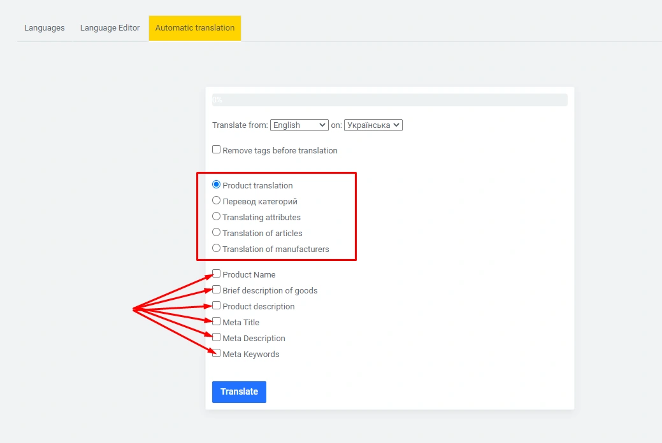This screenshot has width=662, height=443.
Task: Open the Language Editor tab
Action: coord(110,28)
